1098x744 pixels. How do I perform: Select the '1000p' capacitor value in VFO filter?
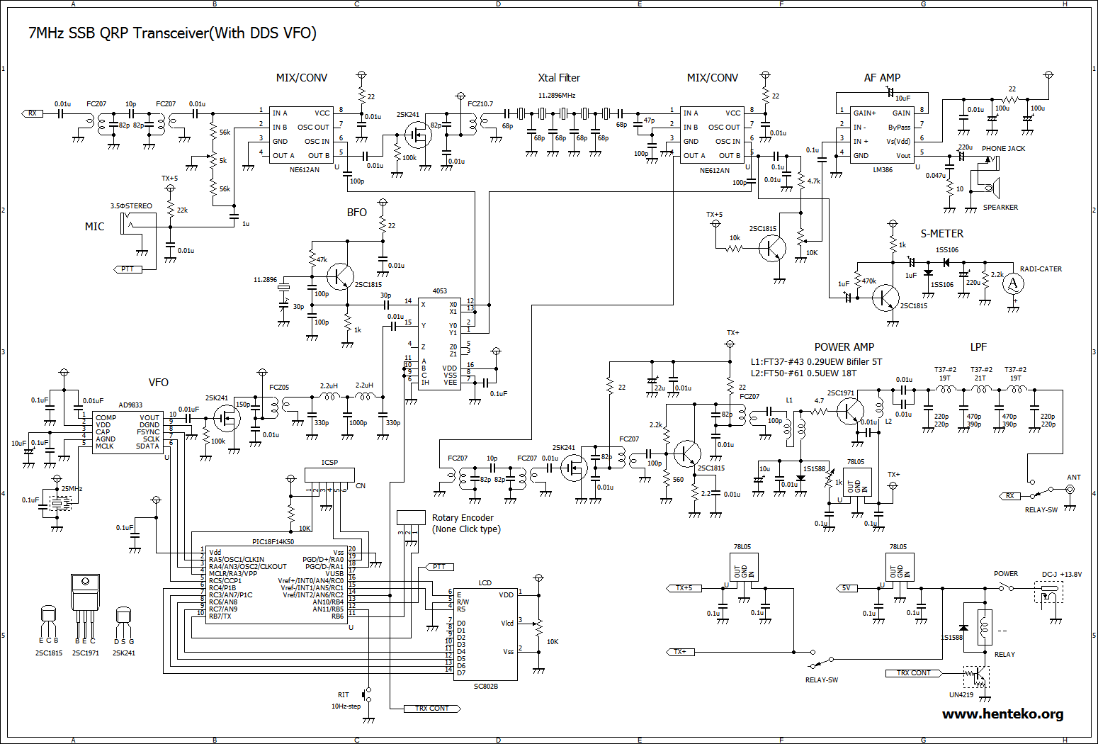coord(358,423)
